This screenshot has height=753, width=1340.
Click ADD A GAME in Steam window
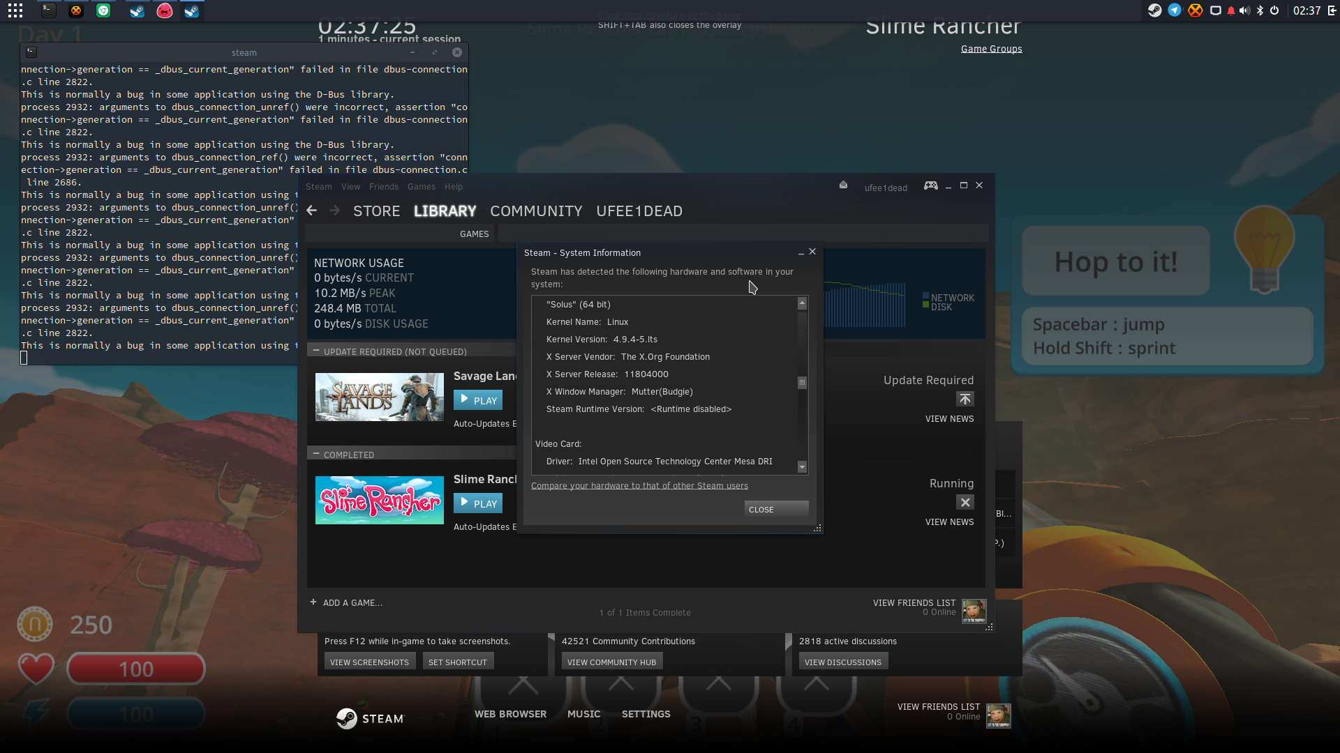tap(352, 603)
